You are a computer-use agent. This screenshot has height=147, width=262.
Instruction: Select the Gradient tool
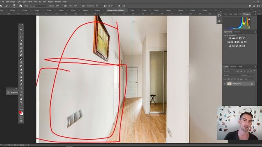(21, 73)
